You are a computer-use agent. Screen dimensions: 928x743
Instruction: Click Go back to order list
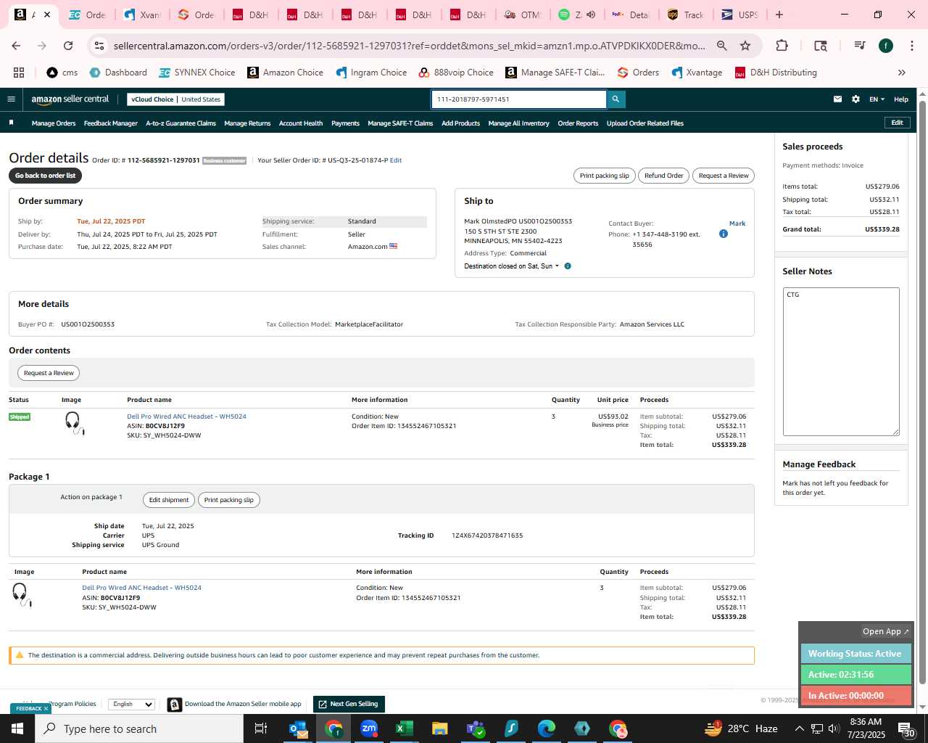pyautogui.click(x=45, y=176)
